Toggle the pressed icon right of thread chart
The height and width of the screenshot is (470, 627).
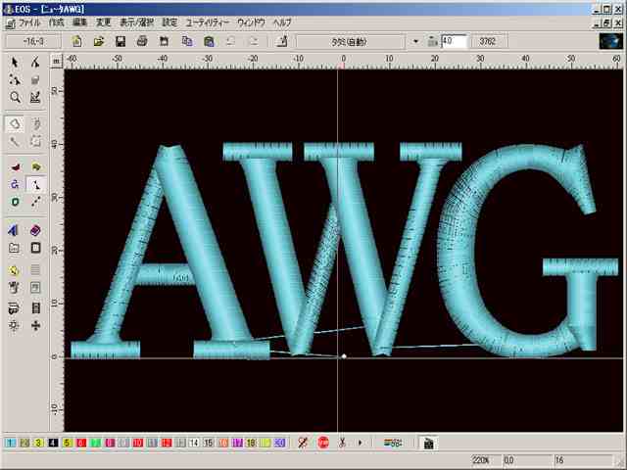tap(428, 443)
